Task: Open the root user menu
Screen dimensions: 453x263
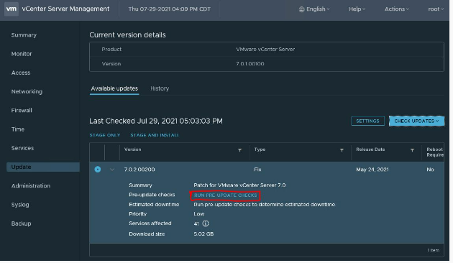Action: click(x=436, y=9)
